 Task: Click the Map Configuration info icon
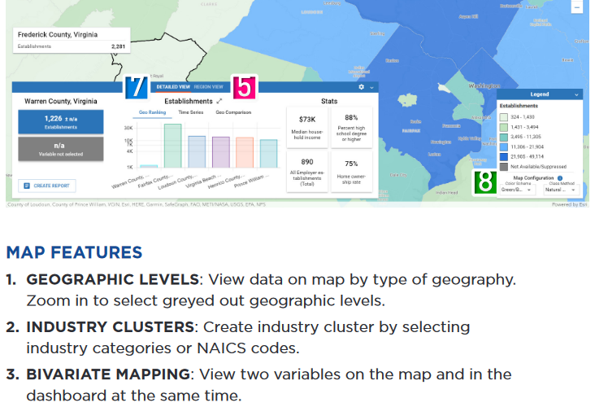(x=560, y=177)
